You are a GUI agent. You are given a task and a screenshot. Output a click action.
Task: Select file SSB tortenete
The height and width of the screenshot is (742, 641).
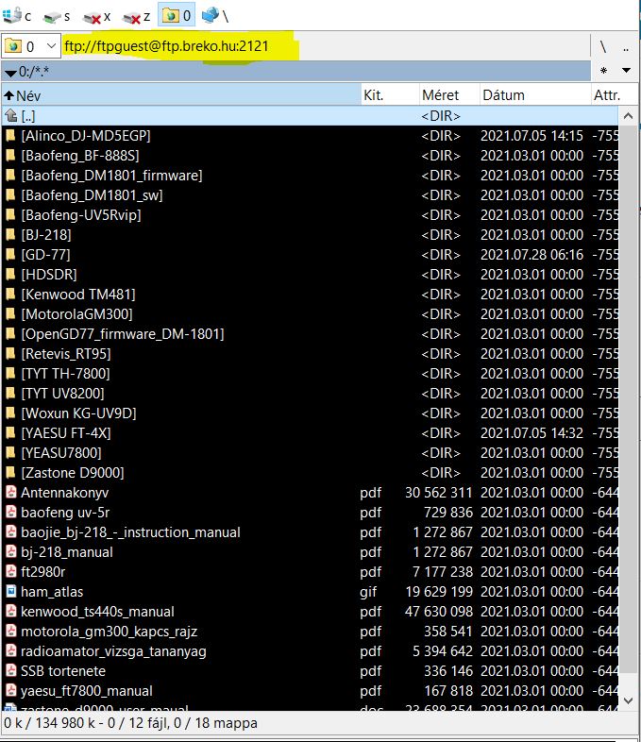click(310, 671)
